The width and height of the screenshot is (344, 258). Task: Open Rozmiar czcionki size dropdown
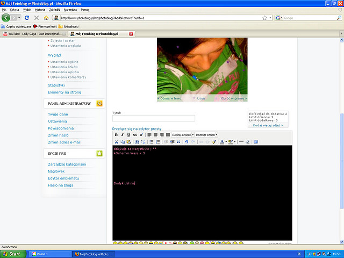pyautogui.click(x=206, y=135)
